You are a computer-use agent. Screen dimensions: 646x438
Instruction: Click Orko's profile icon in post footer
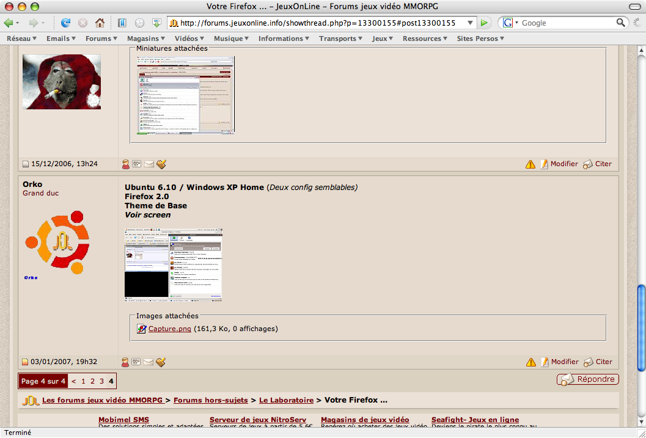(125, 362)
